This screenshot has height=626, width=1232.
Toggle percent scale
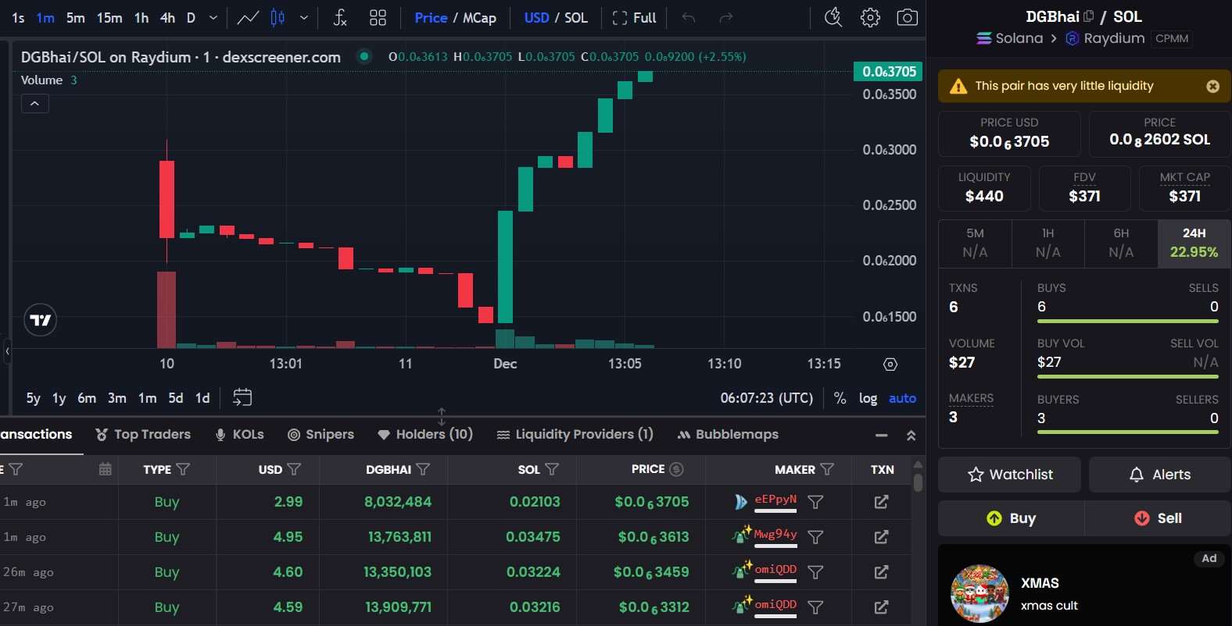(840, 398)
